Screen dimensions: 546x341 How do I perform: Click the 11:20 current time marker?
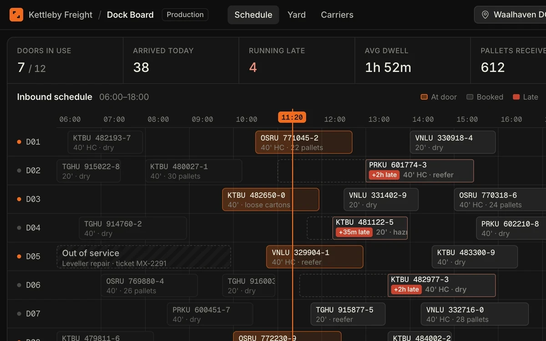[x=292, y=117]
